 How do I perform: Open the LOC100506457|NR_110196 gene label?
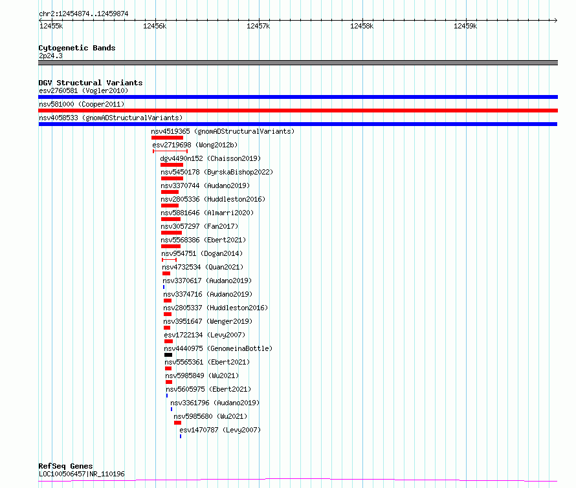[82, 474]
